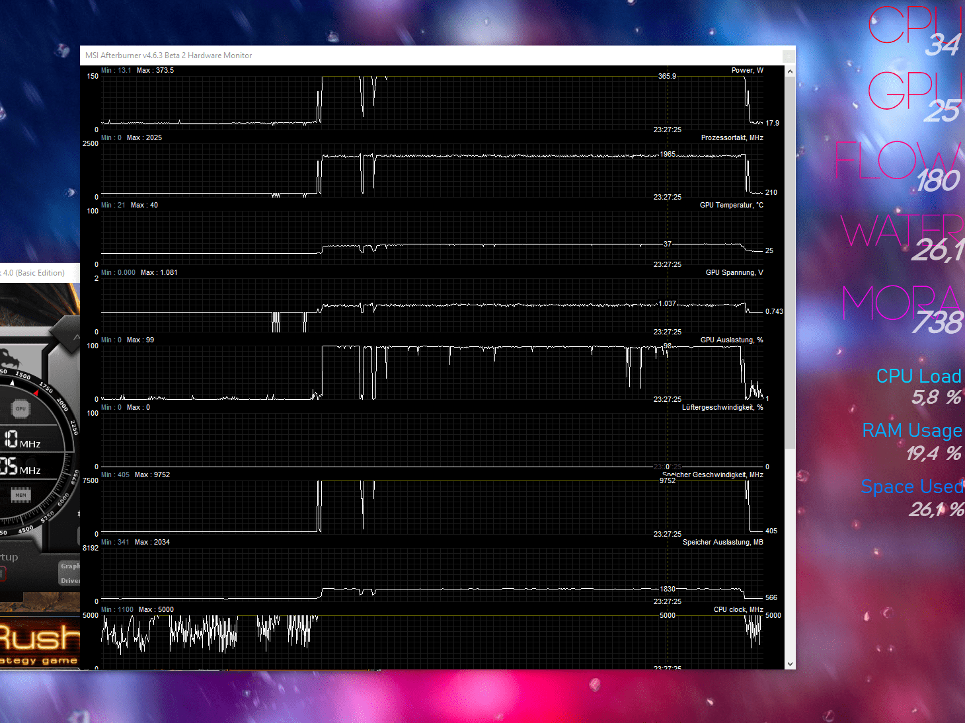965x723 pixels.
Task: Click the MEM chip icon in Afterburner gauge
Action: click(x=21, y=495)
